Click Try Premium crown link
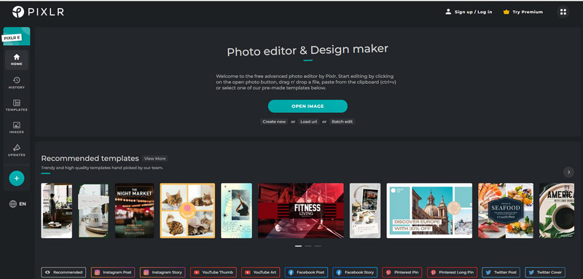Screen dimensions: 583x279 523,12
